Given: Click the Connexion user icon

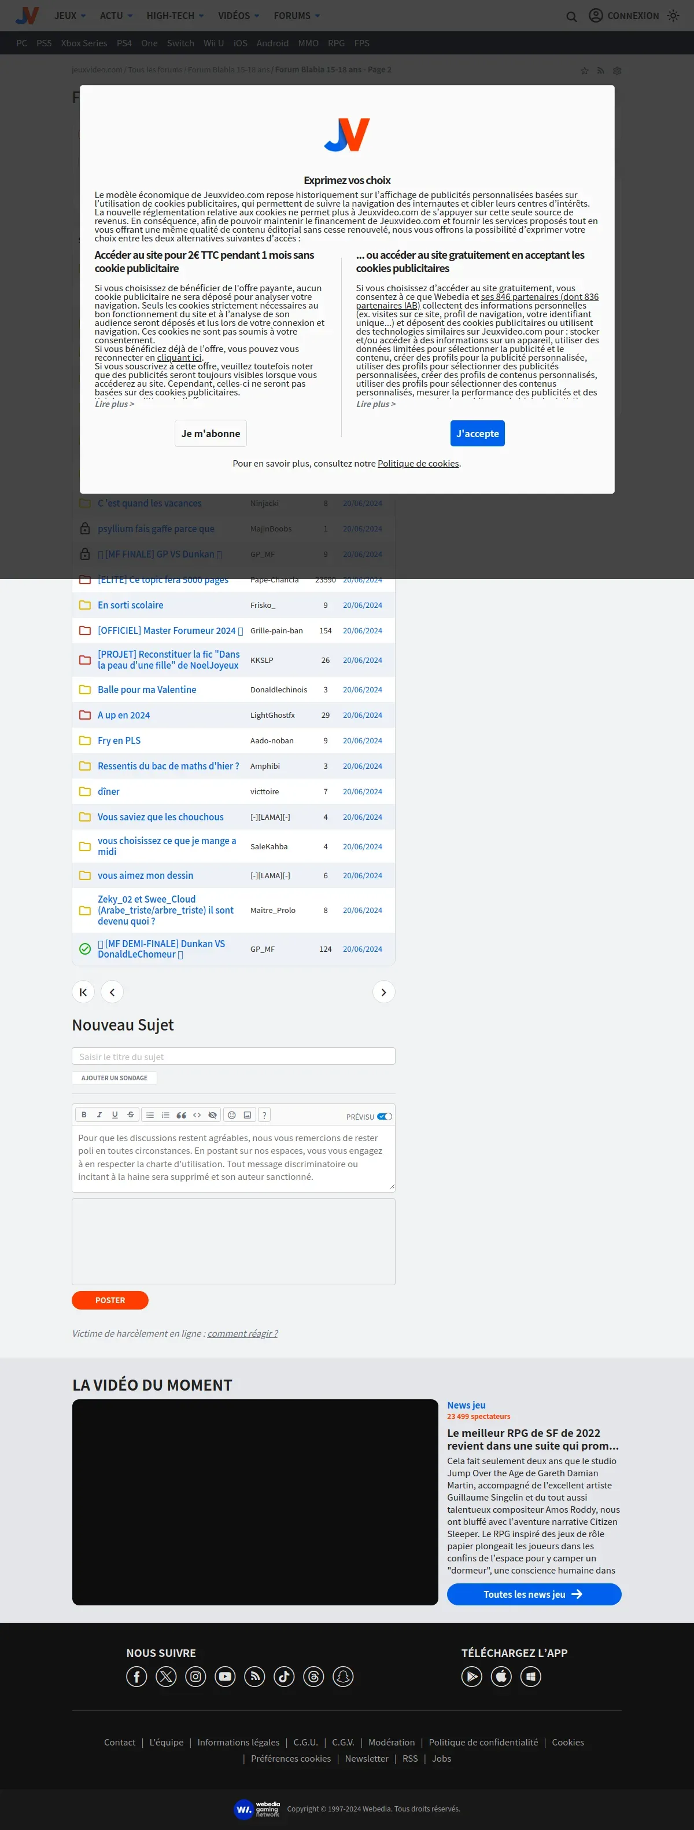Looking at the screenshot, I should pos(595,16).
